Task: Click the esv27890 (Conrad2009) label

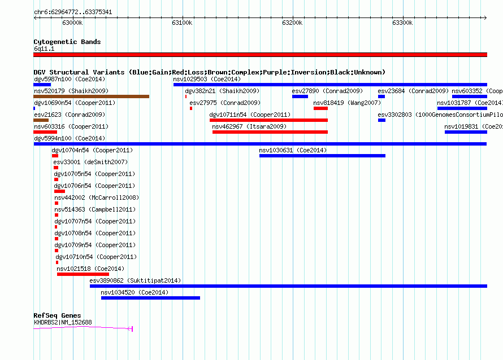Action: (327, 91)
